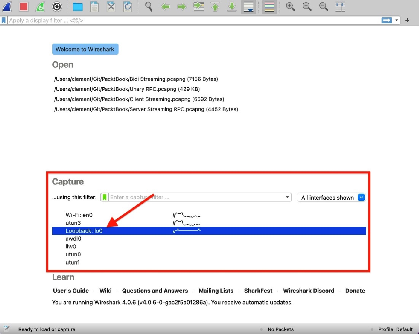The width and height of the screenshot is (419, 334).
Task: Open the Wireshark Discord link
Action: [309, 291]
